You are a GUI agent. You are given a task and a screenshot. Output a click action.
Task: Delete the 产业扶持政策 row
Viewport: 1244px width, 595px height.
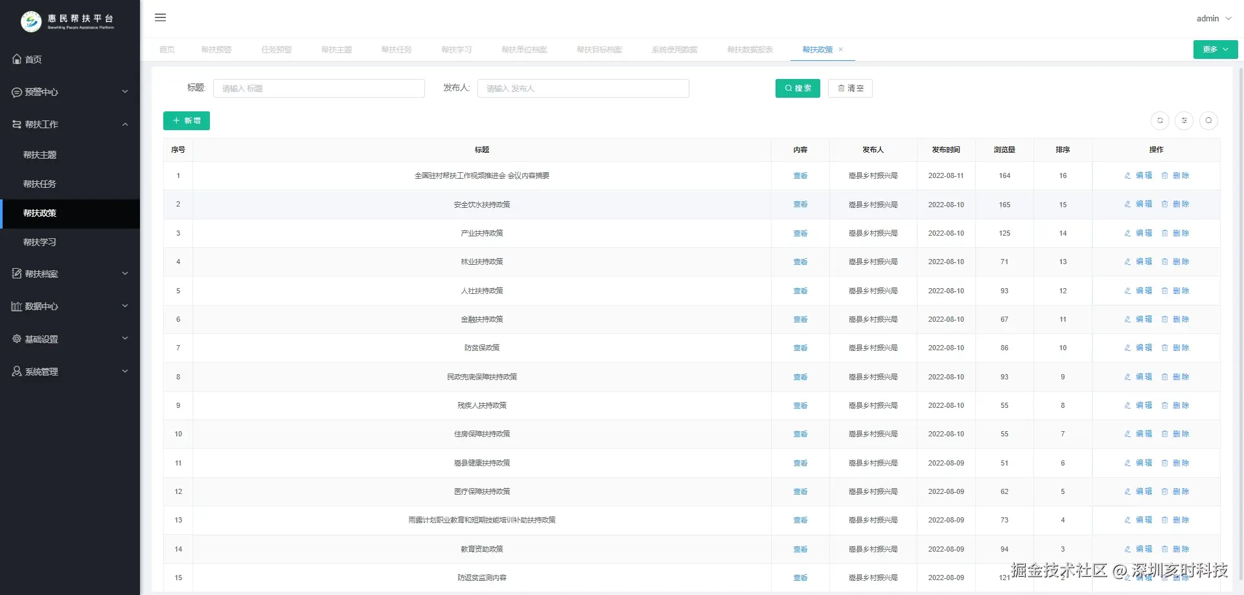[1175, 233]
